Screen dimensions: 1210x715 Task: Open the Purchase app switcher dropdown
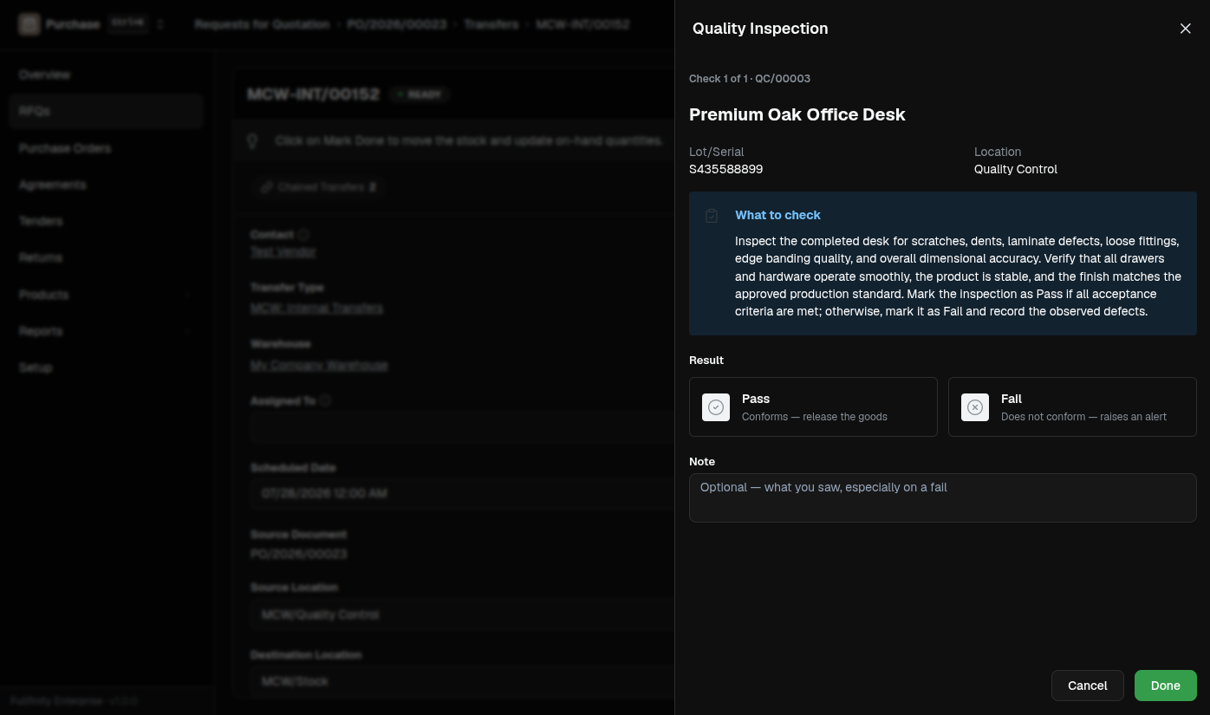point(160,24)
